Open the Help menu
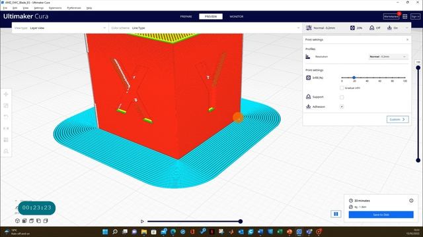 [x=89, y=8]
